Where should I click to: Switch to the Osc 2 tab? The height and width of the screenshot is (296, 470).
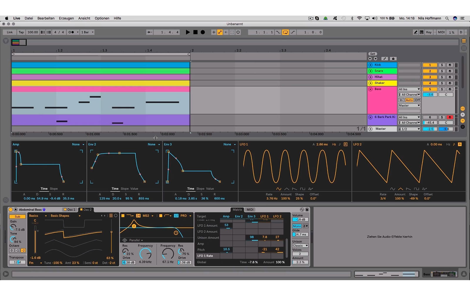(x=86, y=210)
